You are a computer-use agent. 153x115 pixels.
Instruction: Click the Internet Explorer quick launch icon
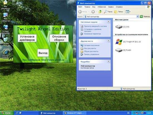[x=17, y=113]
